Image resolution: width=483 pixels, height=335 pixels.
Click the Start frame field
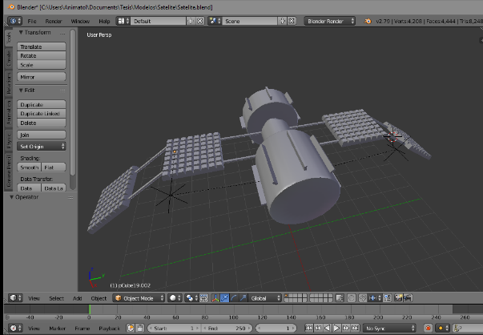[x=175, y=329]
